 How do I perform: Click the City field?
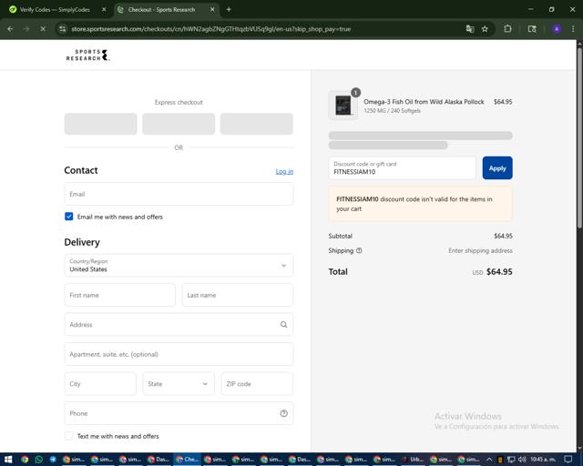[x=100, y=383]
